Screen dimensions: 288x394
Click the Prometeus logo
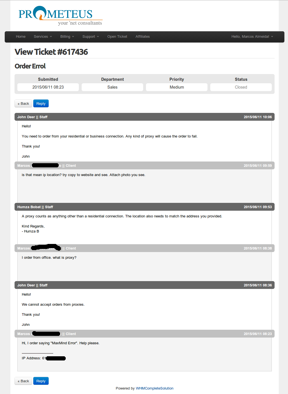click(60, 16)
